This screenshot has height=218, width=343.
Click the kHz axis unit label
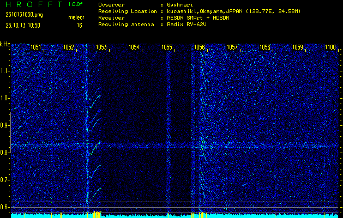click(5, 44)
